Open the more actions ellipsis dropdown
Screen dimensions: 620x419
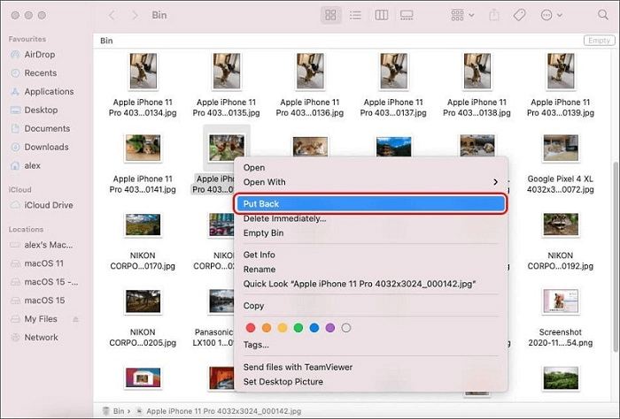click(551, 16)
